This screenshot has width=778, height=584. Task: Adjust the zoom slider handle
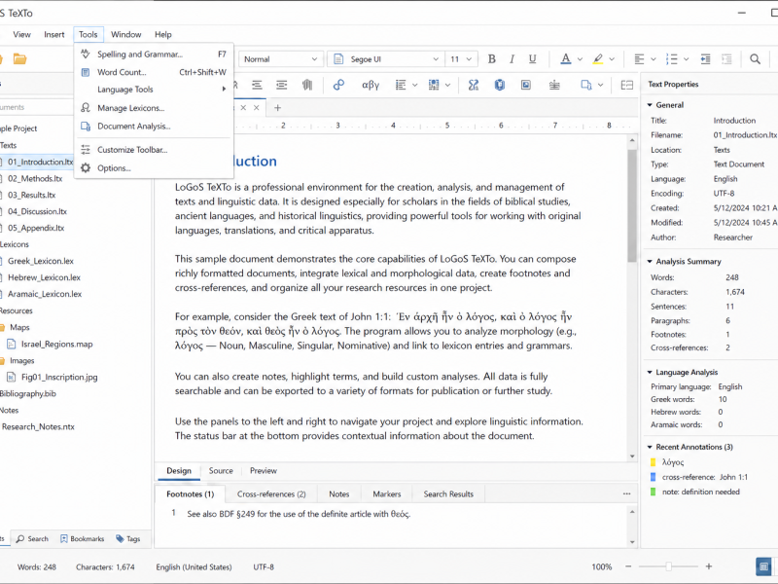click(669, 566)
